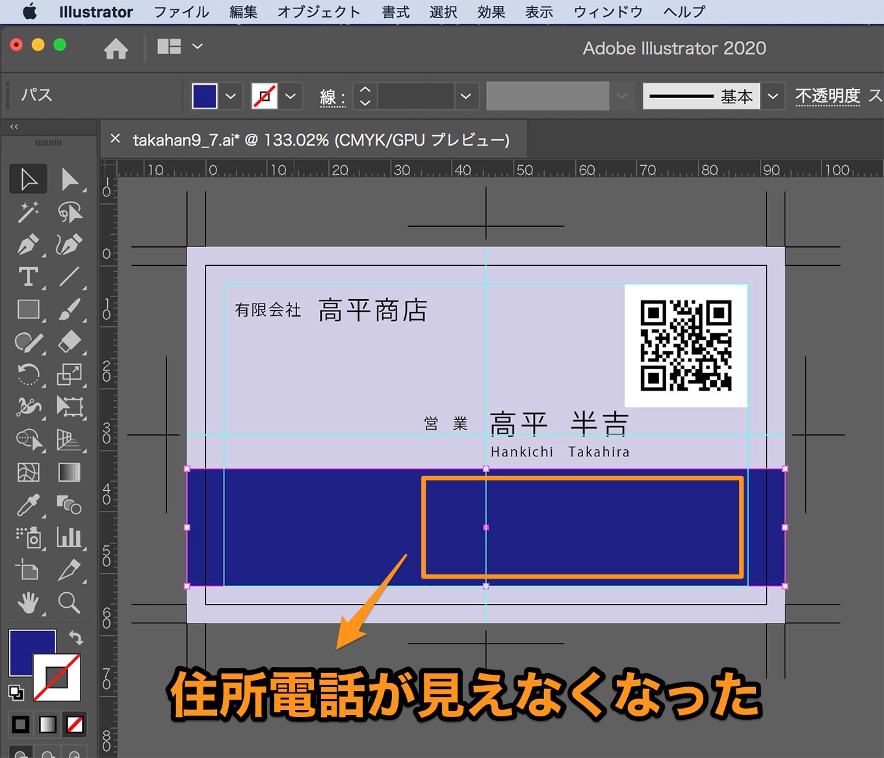Click the toolbar fill color box
884x758 pixels.
point(31,652)
